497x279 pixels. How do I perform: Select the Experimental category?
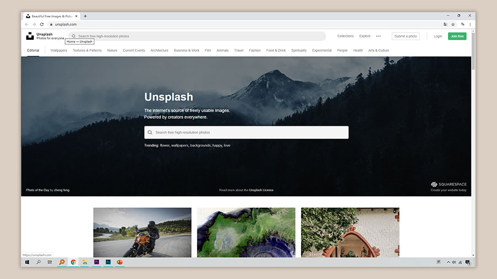(322, 50)
